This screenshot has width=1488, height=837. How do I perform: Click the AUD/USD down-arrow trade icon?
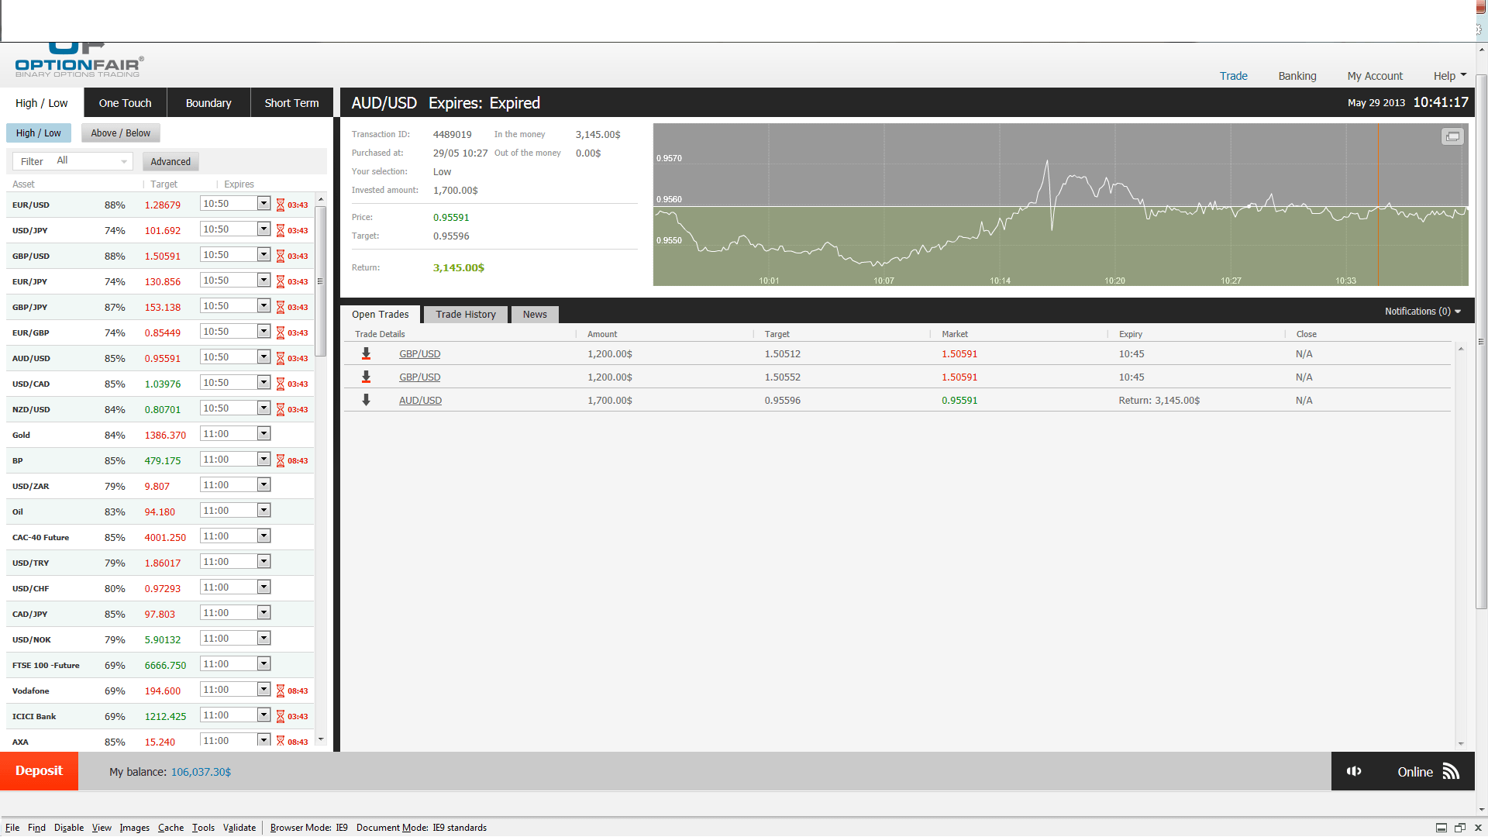click(x=367, y=400)
